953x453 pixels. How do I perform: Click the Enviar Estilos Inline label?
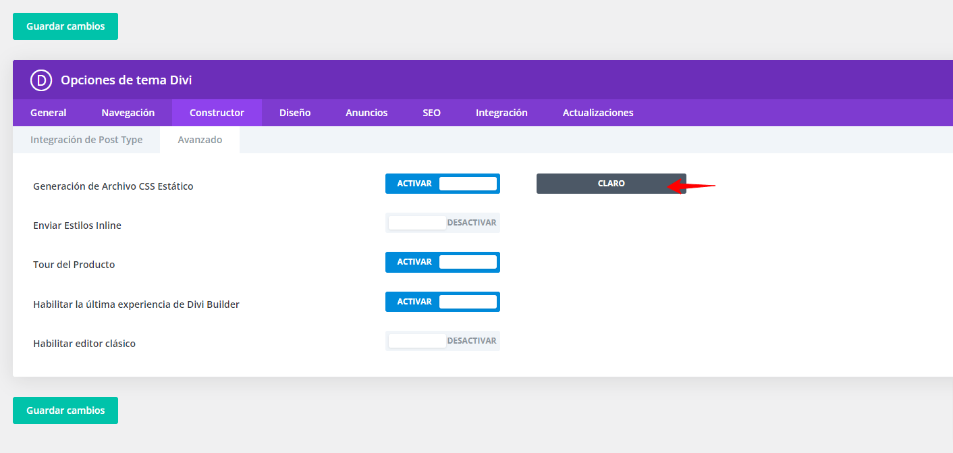[77, 225]
